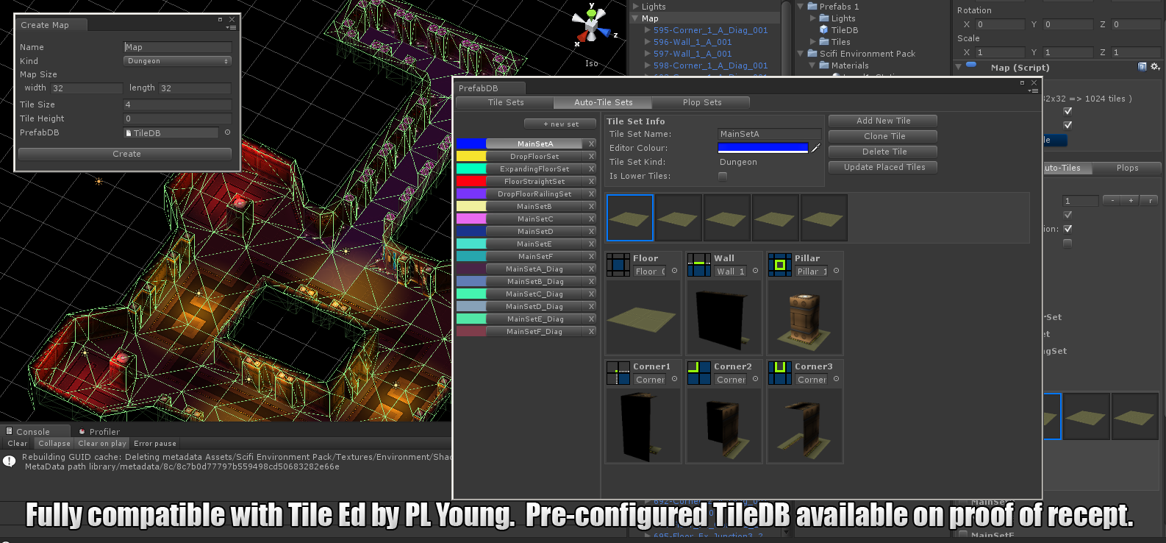Screen dimensions: 1166x543
Task: Remove MainSetF_Diag using its X button
Action: 591,331
